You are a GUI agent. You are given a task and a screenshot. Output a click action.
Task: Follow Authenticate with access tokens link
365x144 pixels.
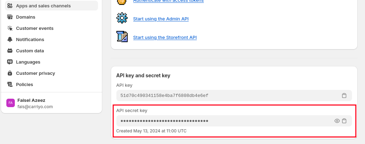pos(168,1)
